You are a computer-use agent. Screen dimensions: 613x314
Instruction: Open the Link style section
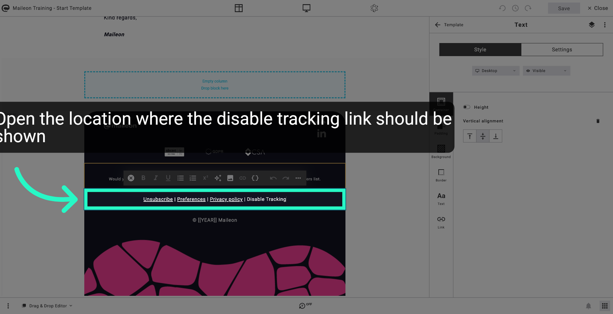point(441,222)
